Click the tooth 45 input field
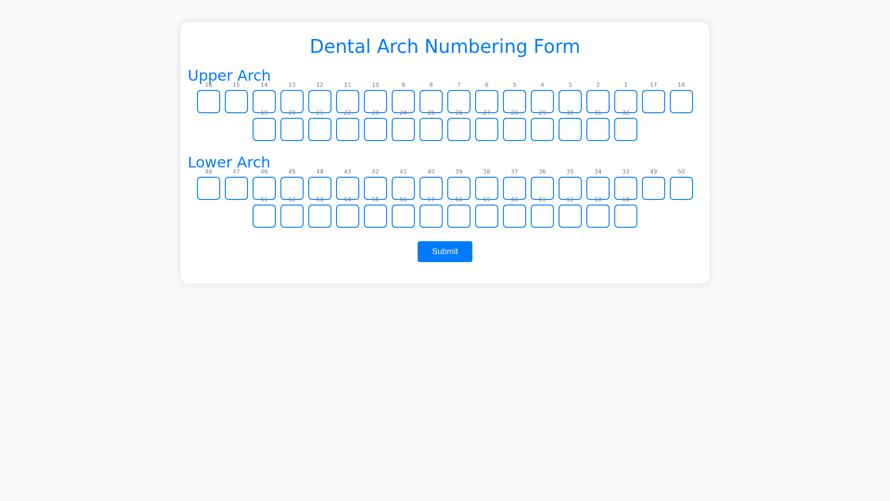Screen dimensions: 890x501 pos(292,188)
